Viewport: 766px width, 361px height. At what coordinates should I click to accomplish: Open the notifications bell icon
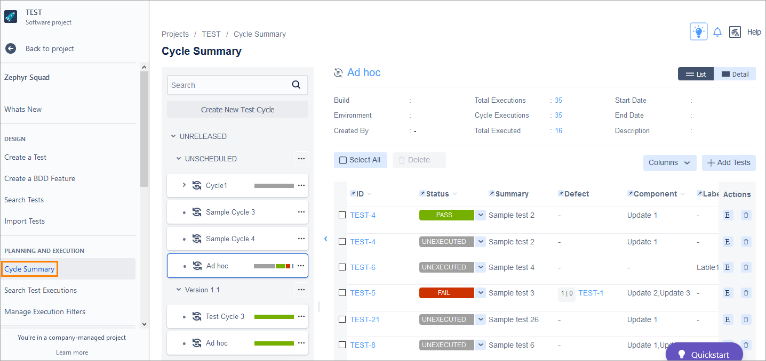click(x=717, y=32)
